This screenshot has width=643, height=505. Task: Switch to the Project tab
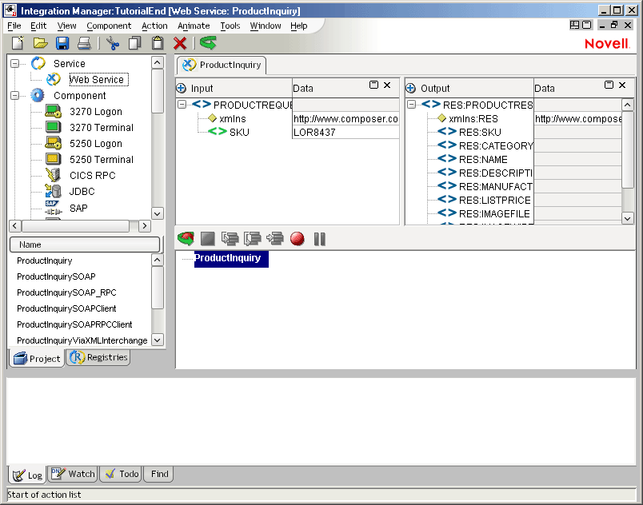click(x=37, y=358)
